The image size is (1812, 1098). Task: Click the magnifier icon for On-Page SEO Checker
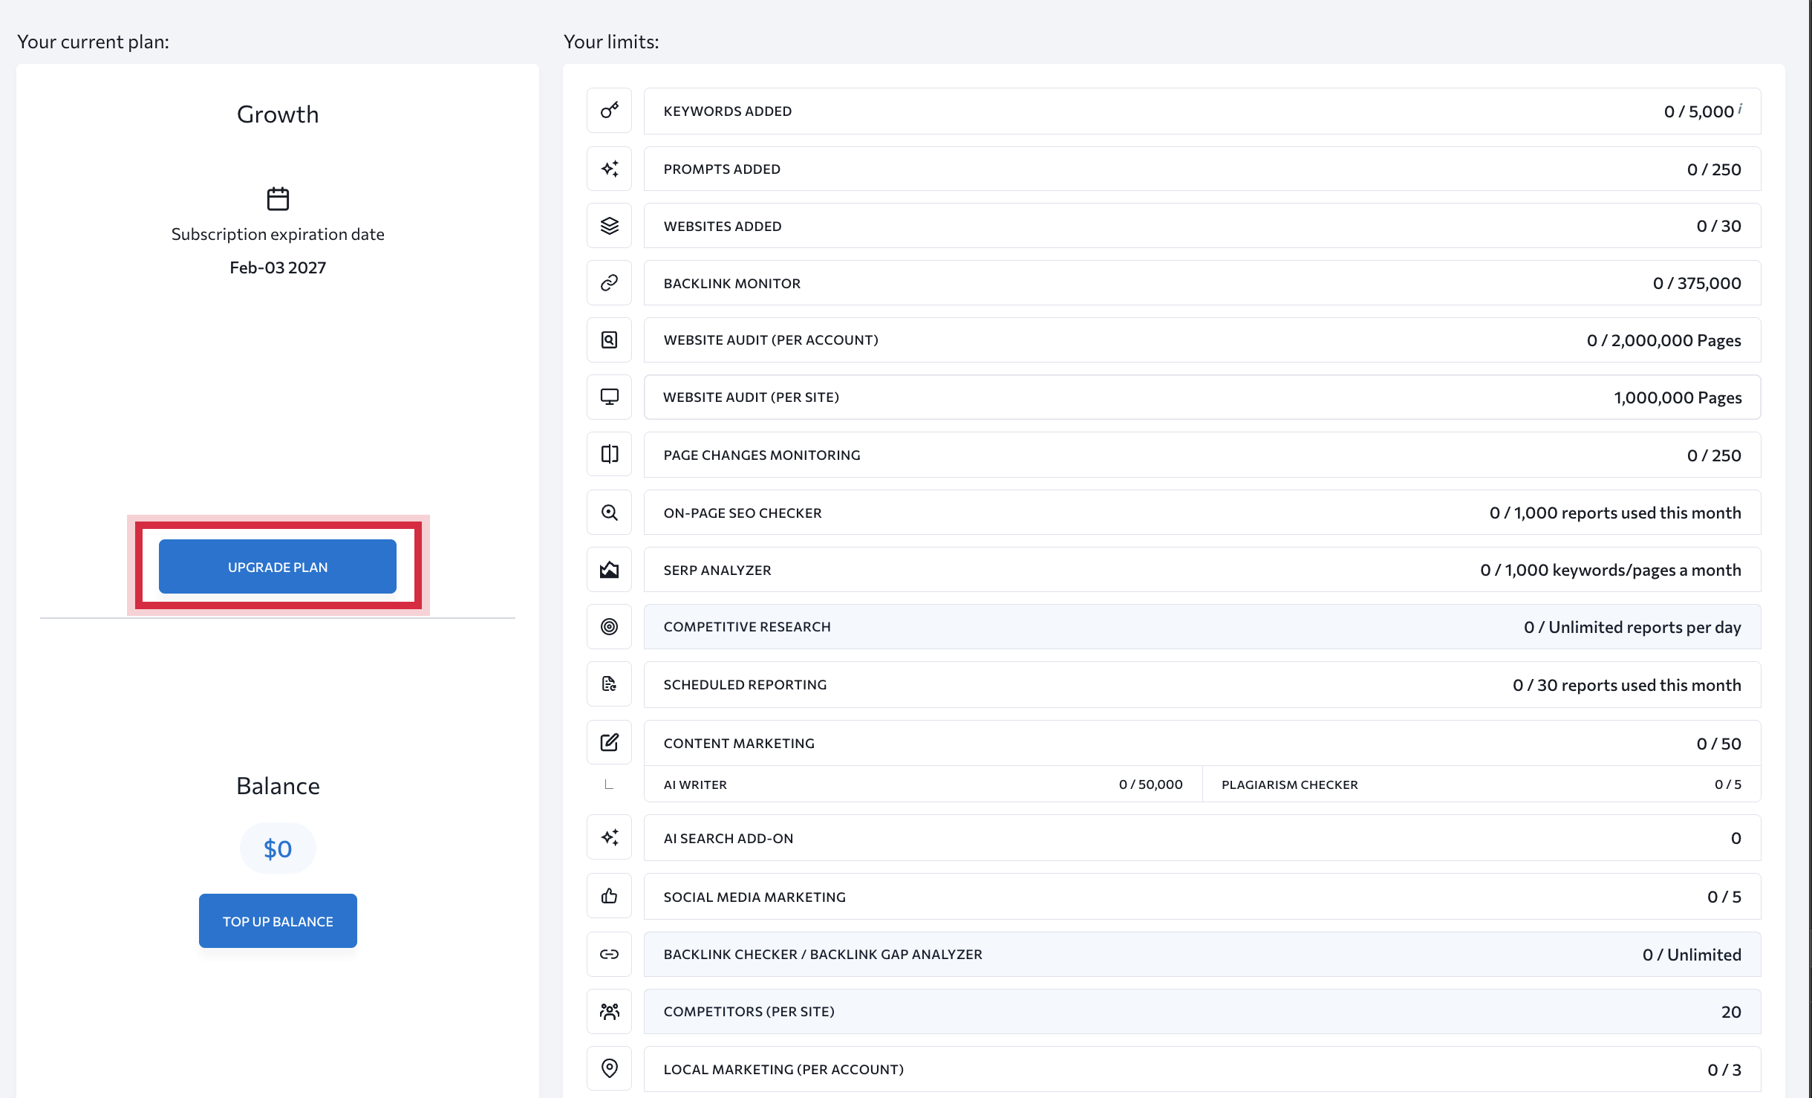(609, 513)
